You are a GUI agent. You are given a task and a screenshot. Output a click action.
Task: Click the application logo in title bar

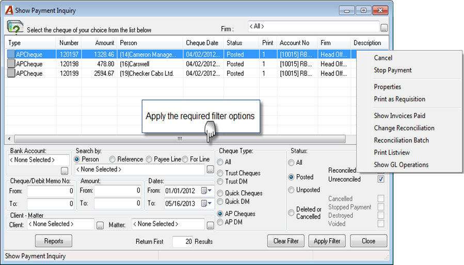coord(9,10)
